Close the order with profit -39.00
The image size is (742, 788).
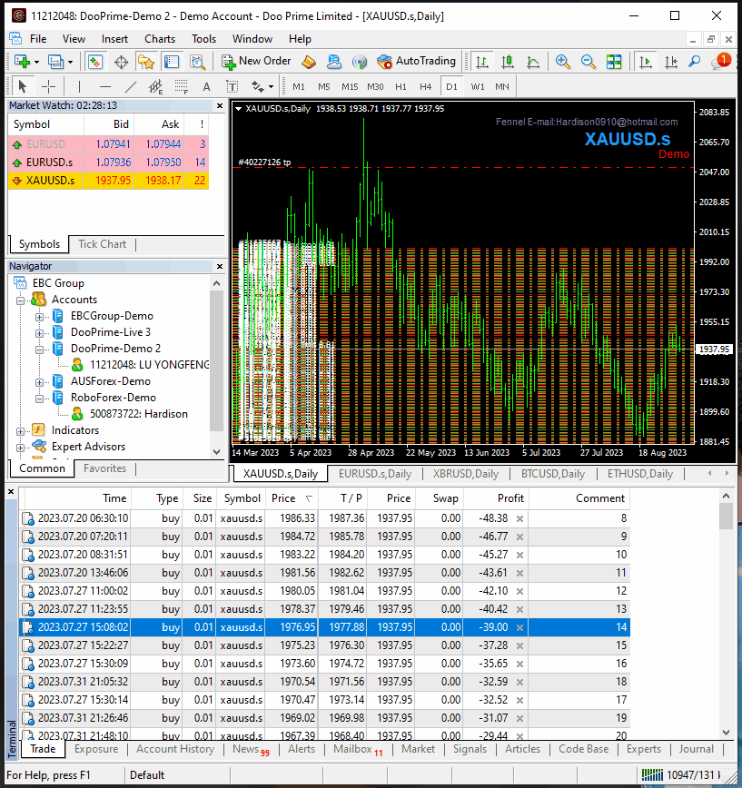point(520,627)
